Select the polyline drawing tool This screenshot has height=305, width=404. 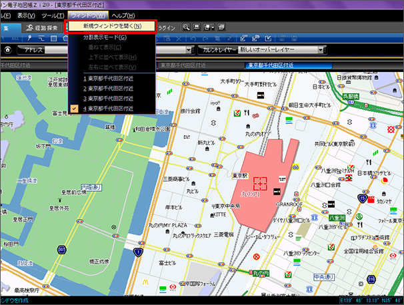click(x=41, y=39)
